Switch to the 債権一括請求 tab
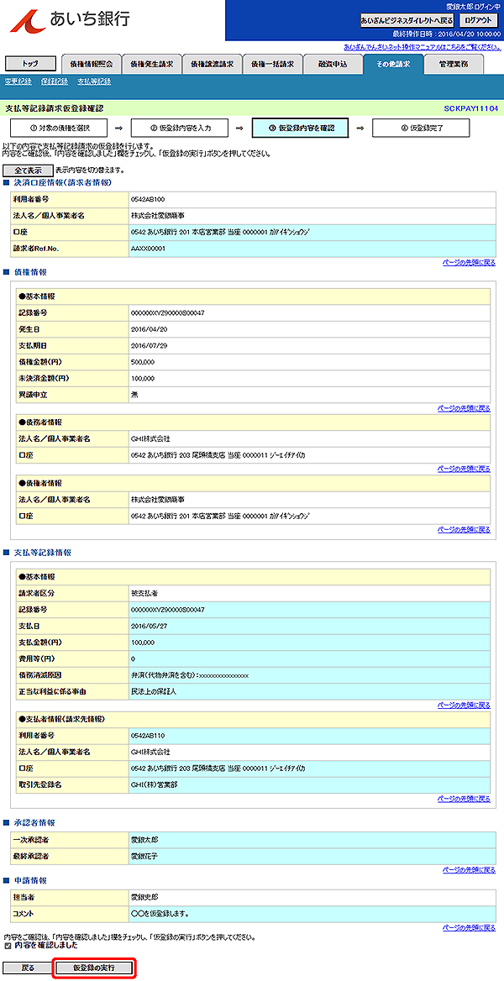This screenshot has width=504, height=981. 271,64
